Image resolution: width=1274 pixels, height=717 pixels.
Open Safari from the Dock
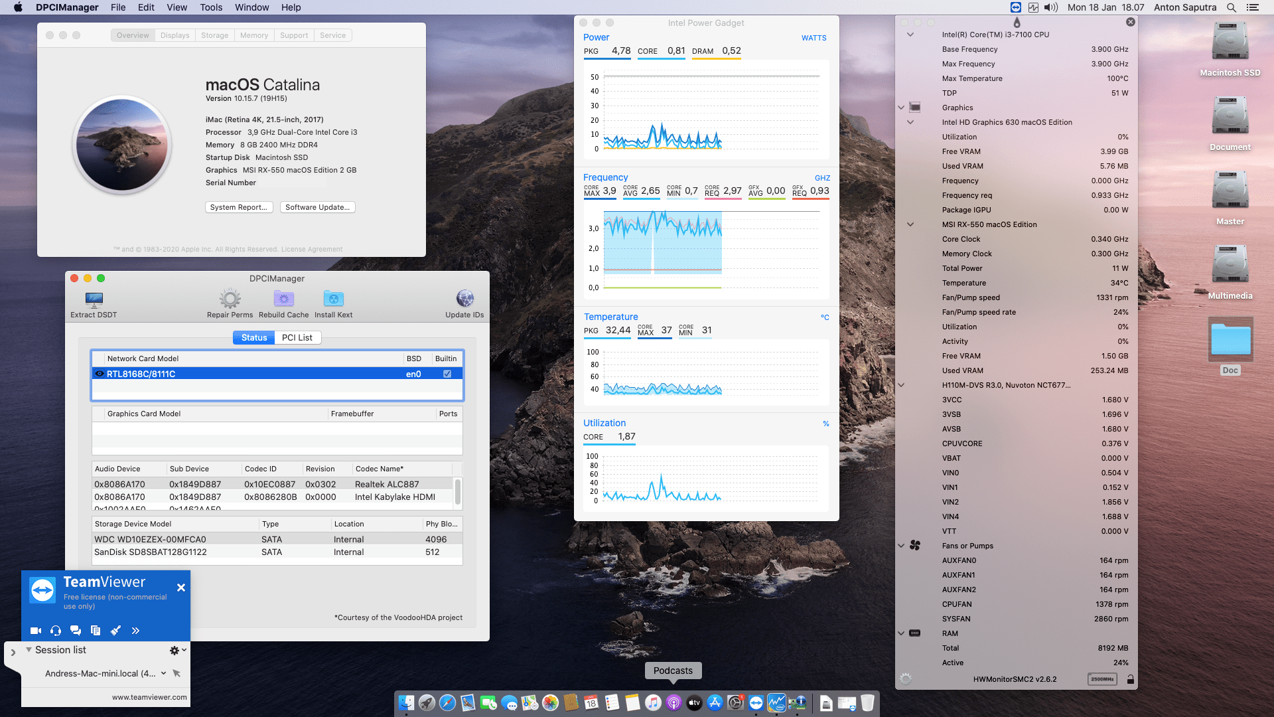click(x=448, y=702)
